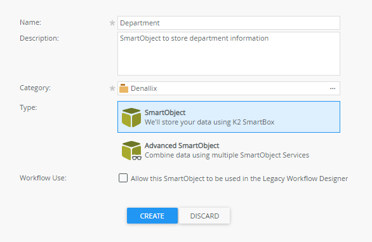372x242 pixels.
Task: Click the Denallix folder icon
Action: (124, 88)
